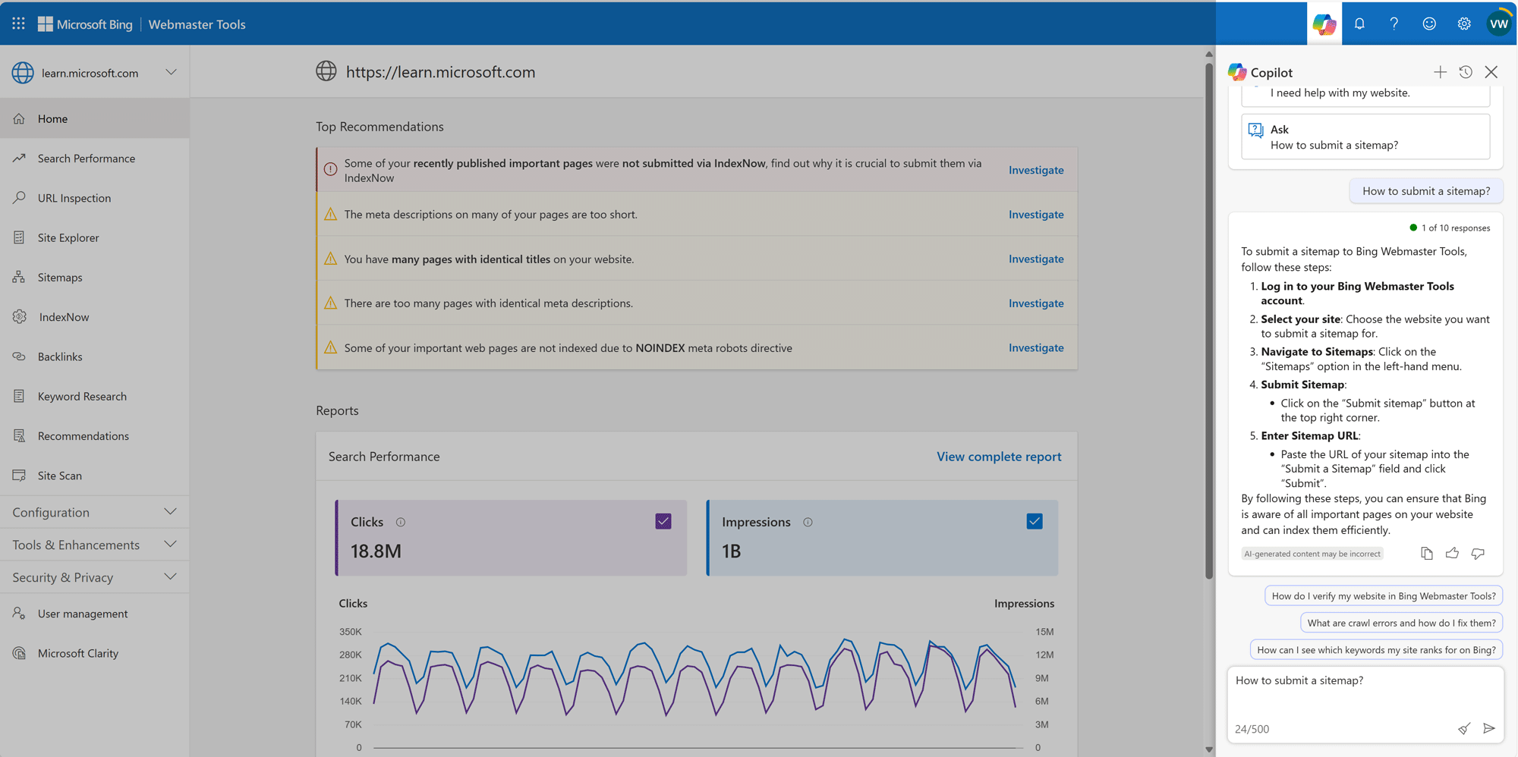Open Copilot chat history icon
The width and height of the screenshot is (1518, 757).
coord(1466,72)
